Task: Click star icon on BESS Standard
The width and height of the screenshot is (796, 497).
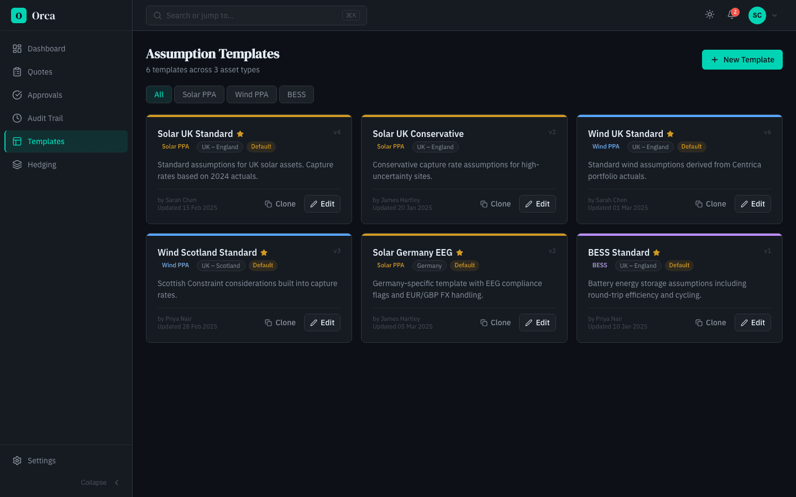Action: point(657,252)
